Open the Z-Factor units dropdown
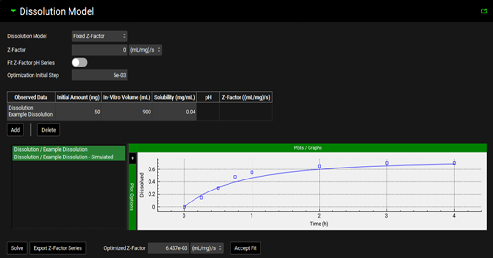493x258 pixels. pos(146,50)
